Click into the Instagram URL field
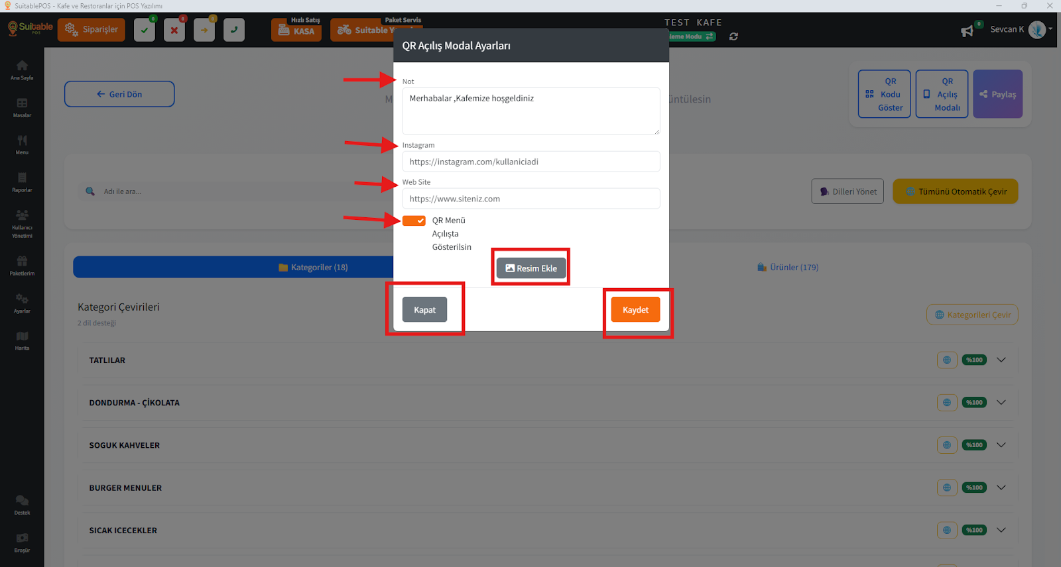Viewport: 1061px width, 567px height. pos(530,162)
